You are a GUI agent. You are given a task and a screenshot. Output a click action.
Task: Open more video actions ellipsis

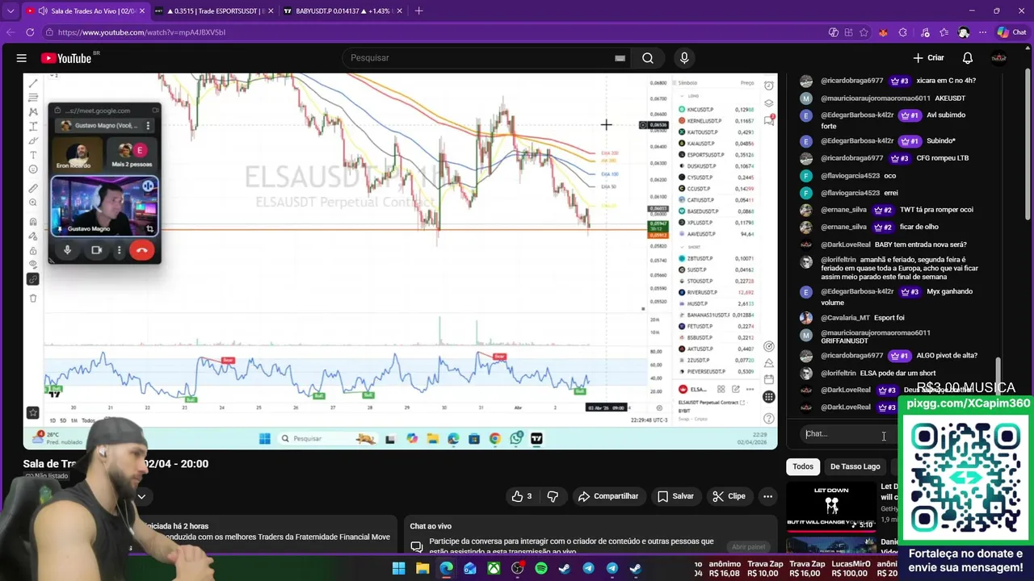point(768,496)
